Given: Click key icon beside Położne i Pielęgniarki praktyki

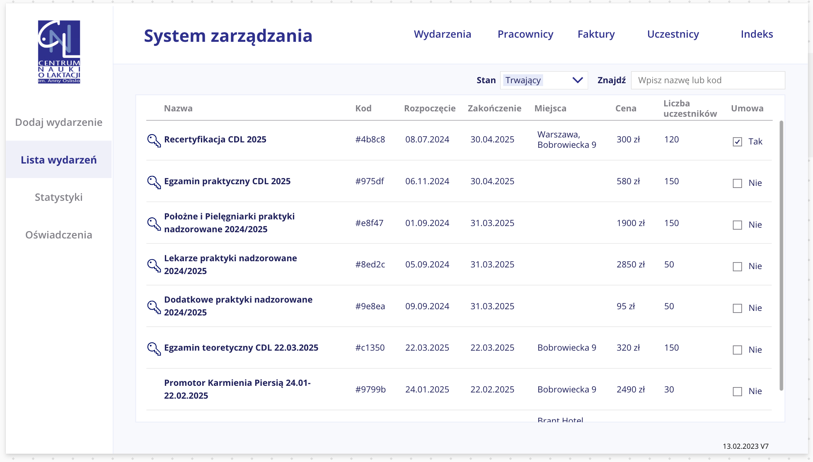Looking at the screenshot, I should 154,224.
